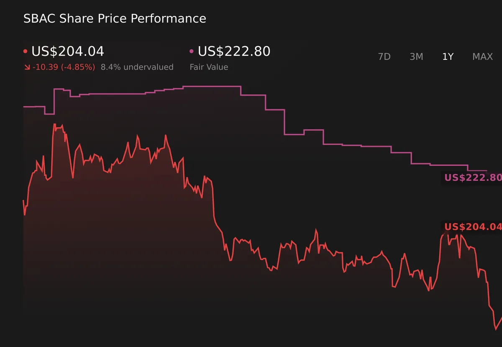This screenshot has width=502, height=347.
Task: Click the red downward arrow beside -10.39
Action: (27, 67)
